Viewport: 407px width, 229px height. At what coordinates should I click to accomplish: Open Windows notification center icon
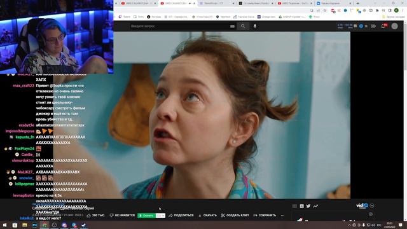[401, 225]
